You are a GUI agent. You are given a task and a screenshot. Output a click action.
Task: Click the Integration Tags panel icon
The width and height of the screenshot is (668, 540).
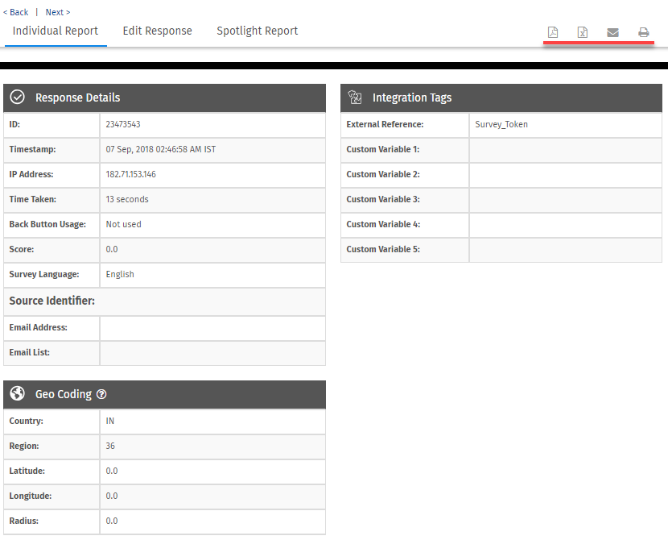(x=355, y=97)
